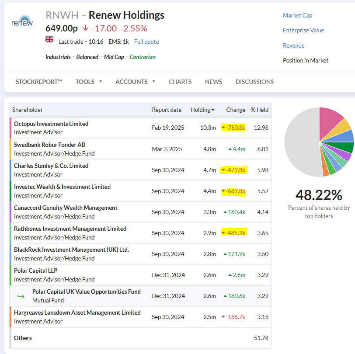Switch to the NEWS tab
Screen dimensions: 355x354
click(x=213, y=82)
